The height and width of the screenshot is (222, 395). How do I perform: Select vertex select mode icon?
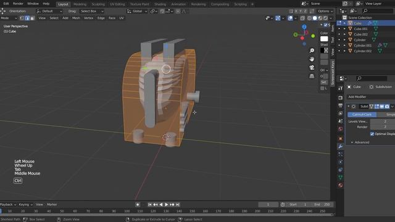pos(22,18)
